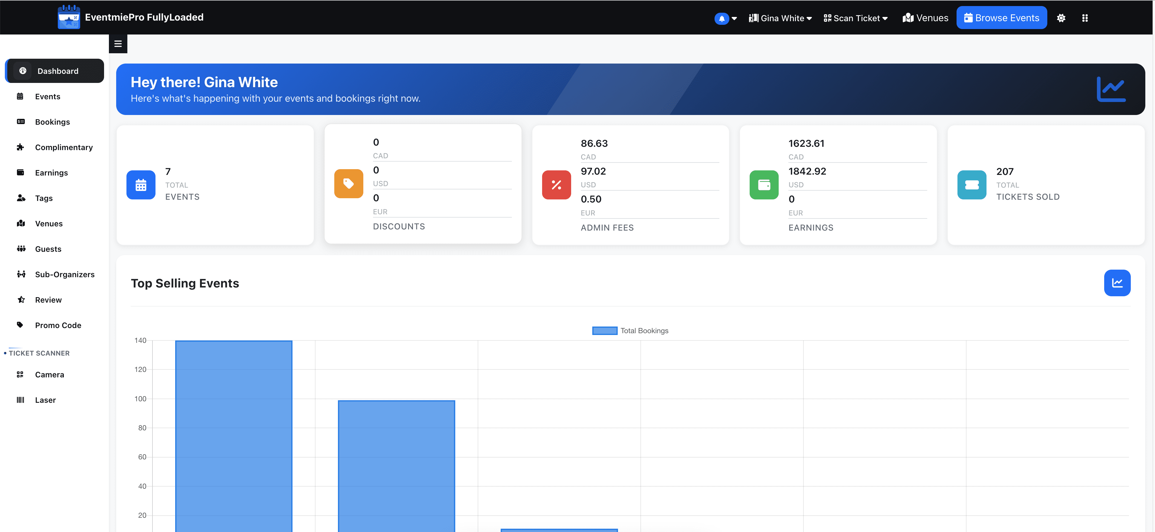The height and width of the screenshot is (532, 1155).
Task: Click the Promo Code tag icon
Action: [20, 325]
